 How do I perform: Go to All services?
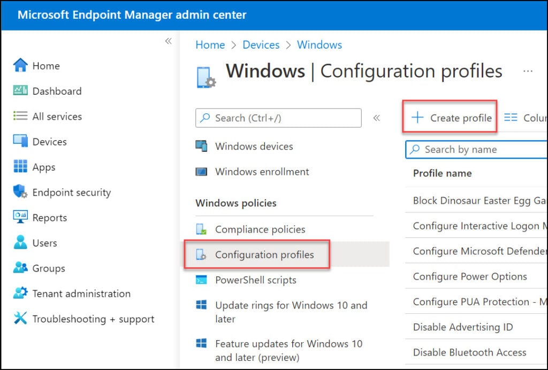[x=57, y=116]
